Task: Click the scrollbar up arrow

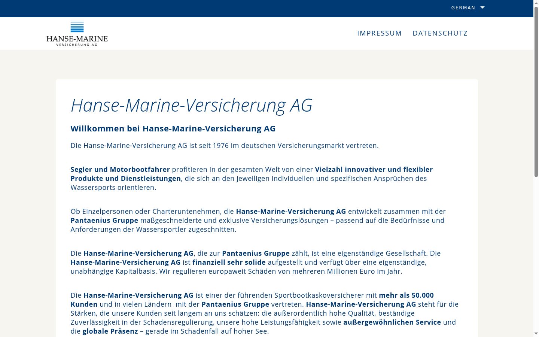Action: [536, 3]
